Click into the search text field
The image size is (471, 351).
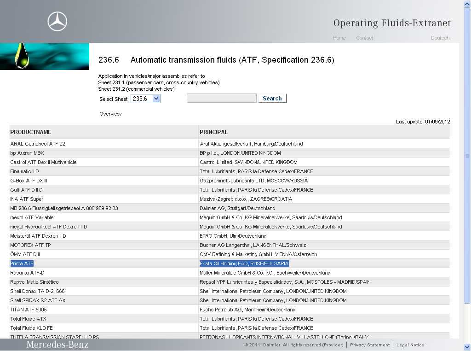(x=221, y=98)
